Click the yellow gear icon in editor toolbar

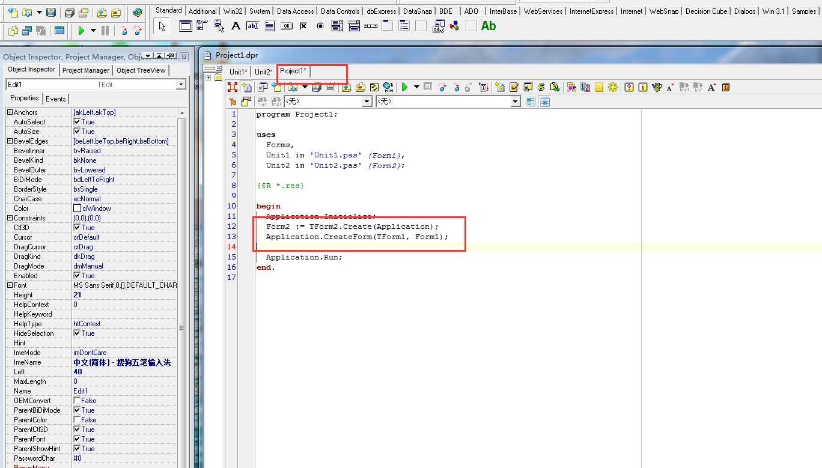tap(612, 87)
